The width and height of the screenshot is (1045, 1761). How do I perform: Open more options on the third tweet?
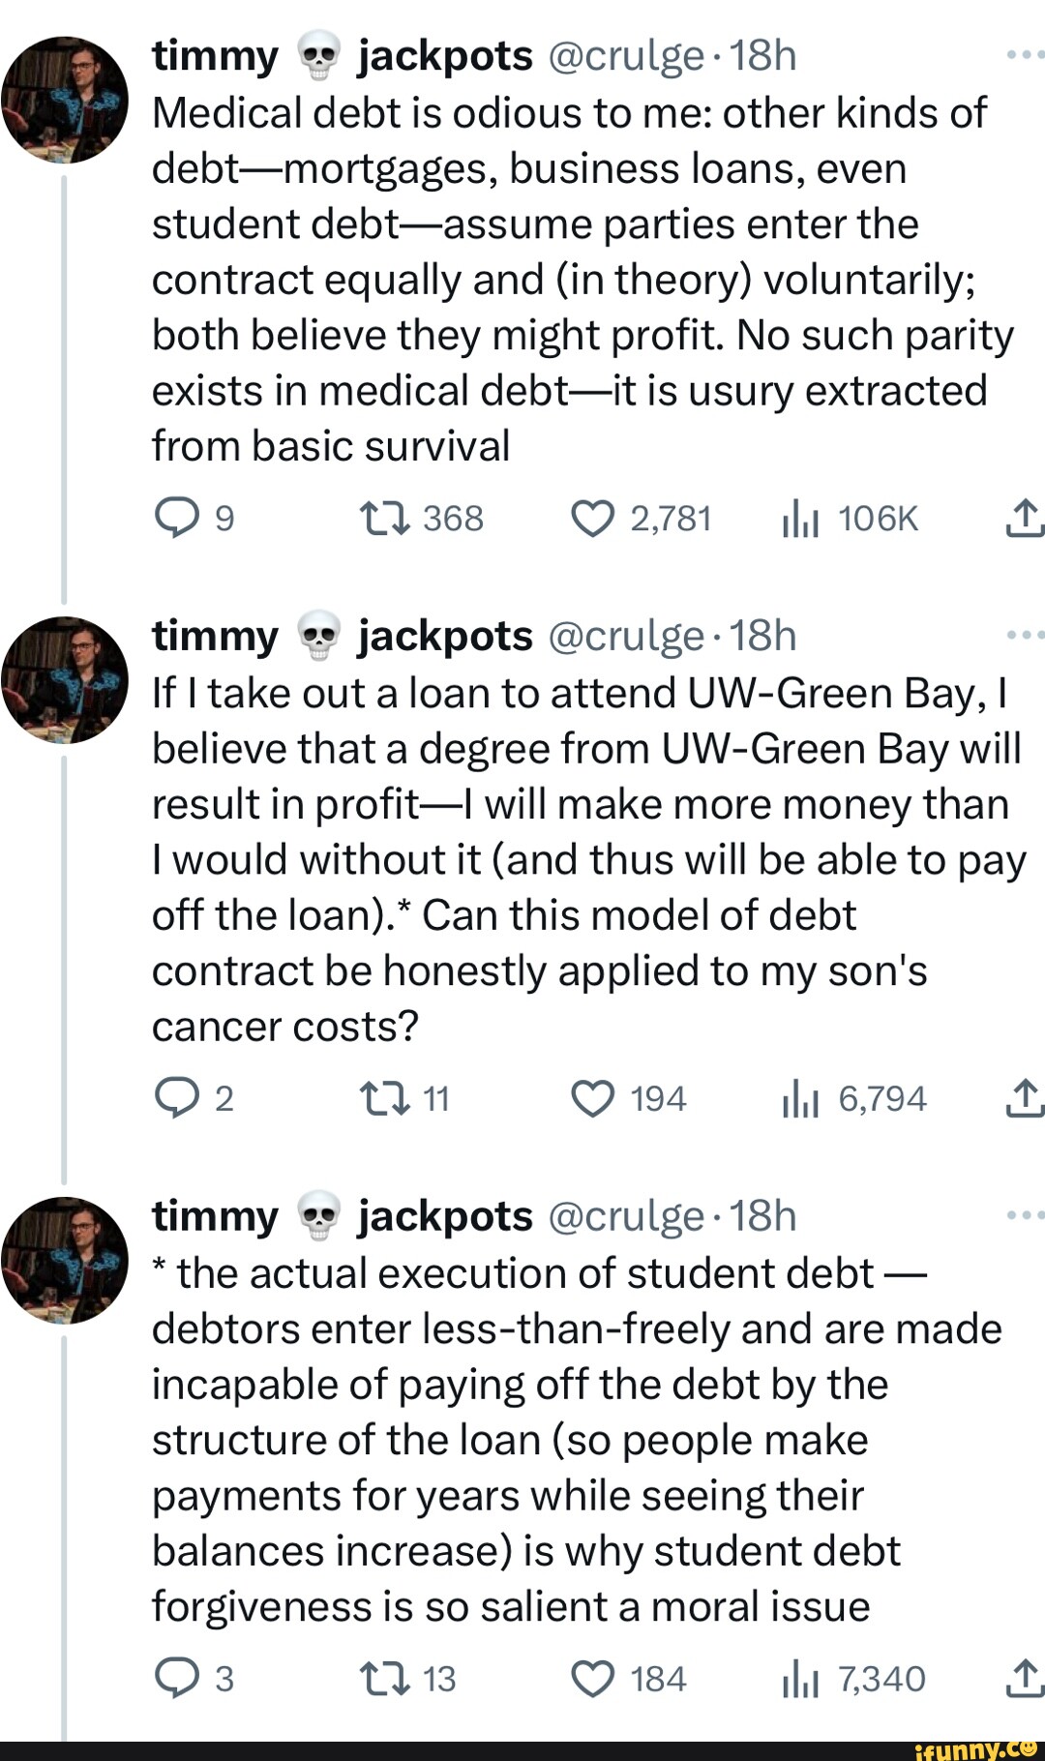(1024, 1215)
